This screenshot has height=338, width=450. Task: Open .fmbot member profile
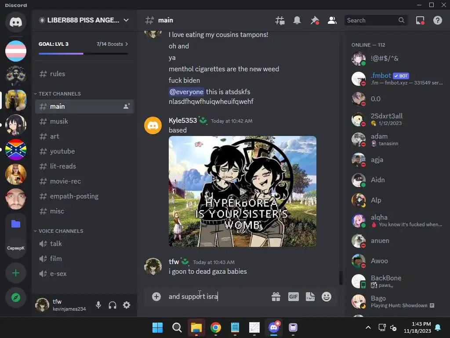click(397, 79)
